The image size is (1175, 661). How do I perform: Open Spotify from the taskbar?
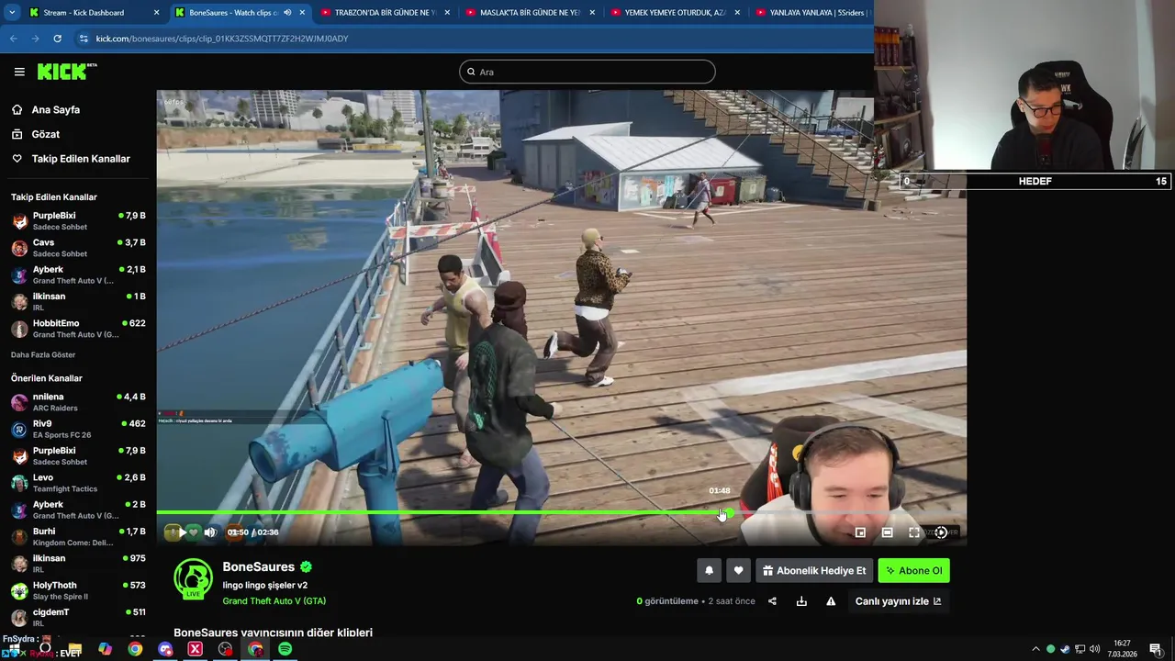(x=285, y=649)
